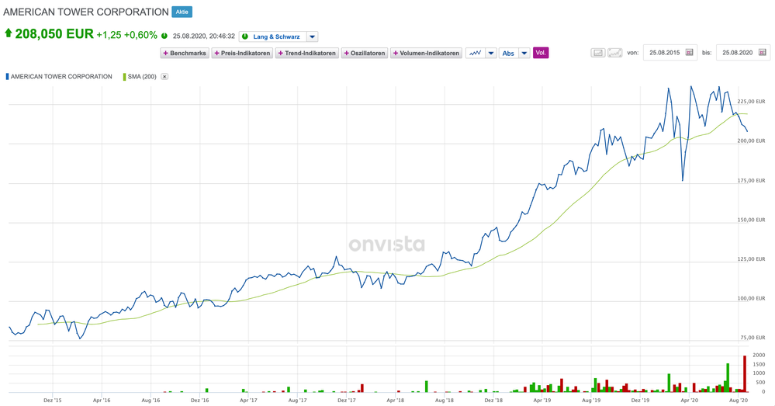Click the second chart view icon left of 'von'
The height and width of the screenshot is (406, 775).
click(614, 53)
